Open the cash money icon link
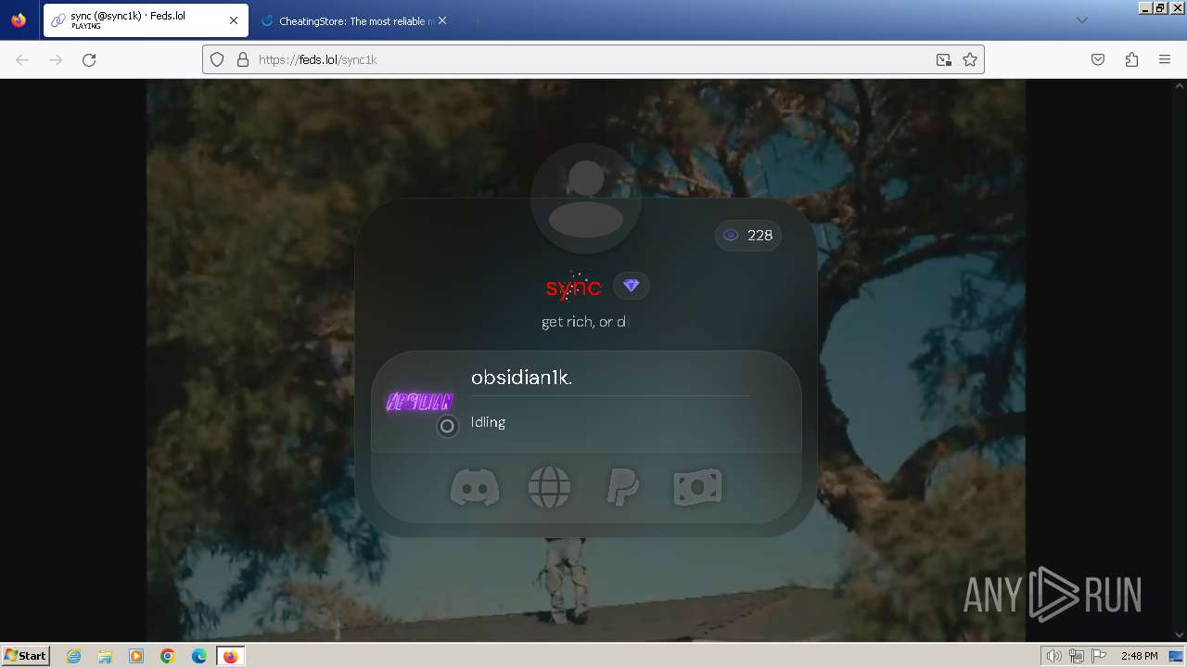Viewport: 1187px width, 668px height. (x=697, y=487)
